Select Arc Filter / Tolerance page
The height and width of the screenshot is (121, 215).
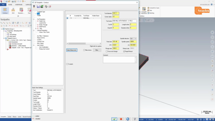coord(43,36)
